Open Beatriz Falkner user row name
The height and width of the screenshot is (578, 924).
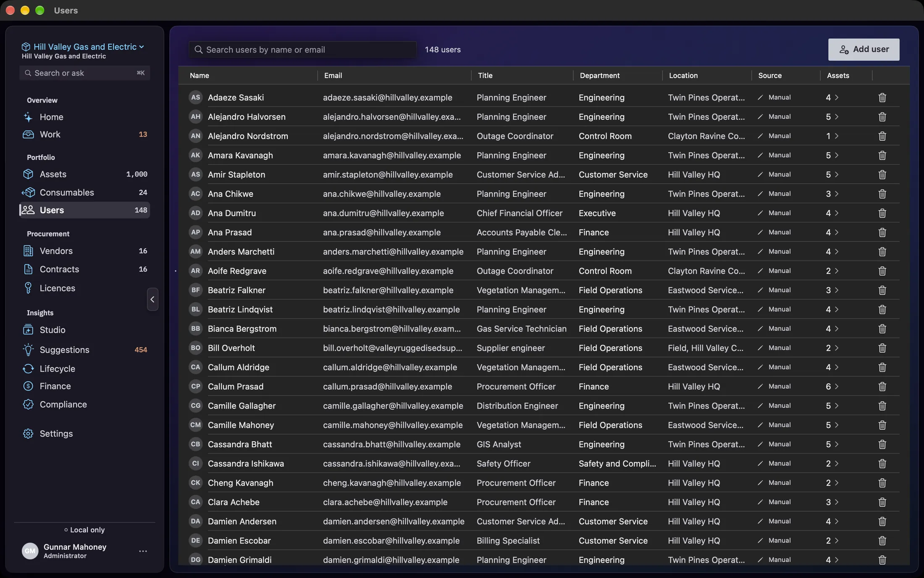click(x=236, y=290)
